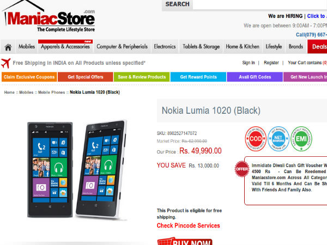This screenshot has width=327, height=245.
Task: Select the Deals tab
Action: click(317, 47)
